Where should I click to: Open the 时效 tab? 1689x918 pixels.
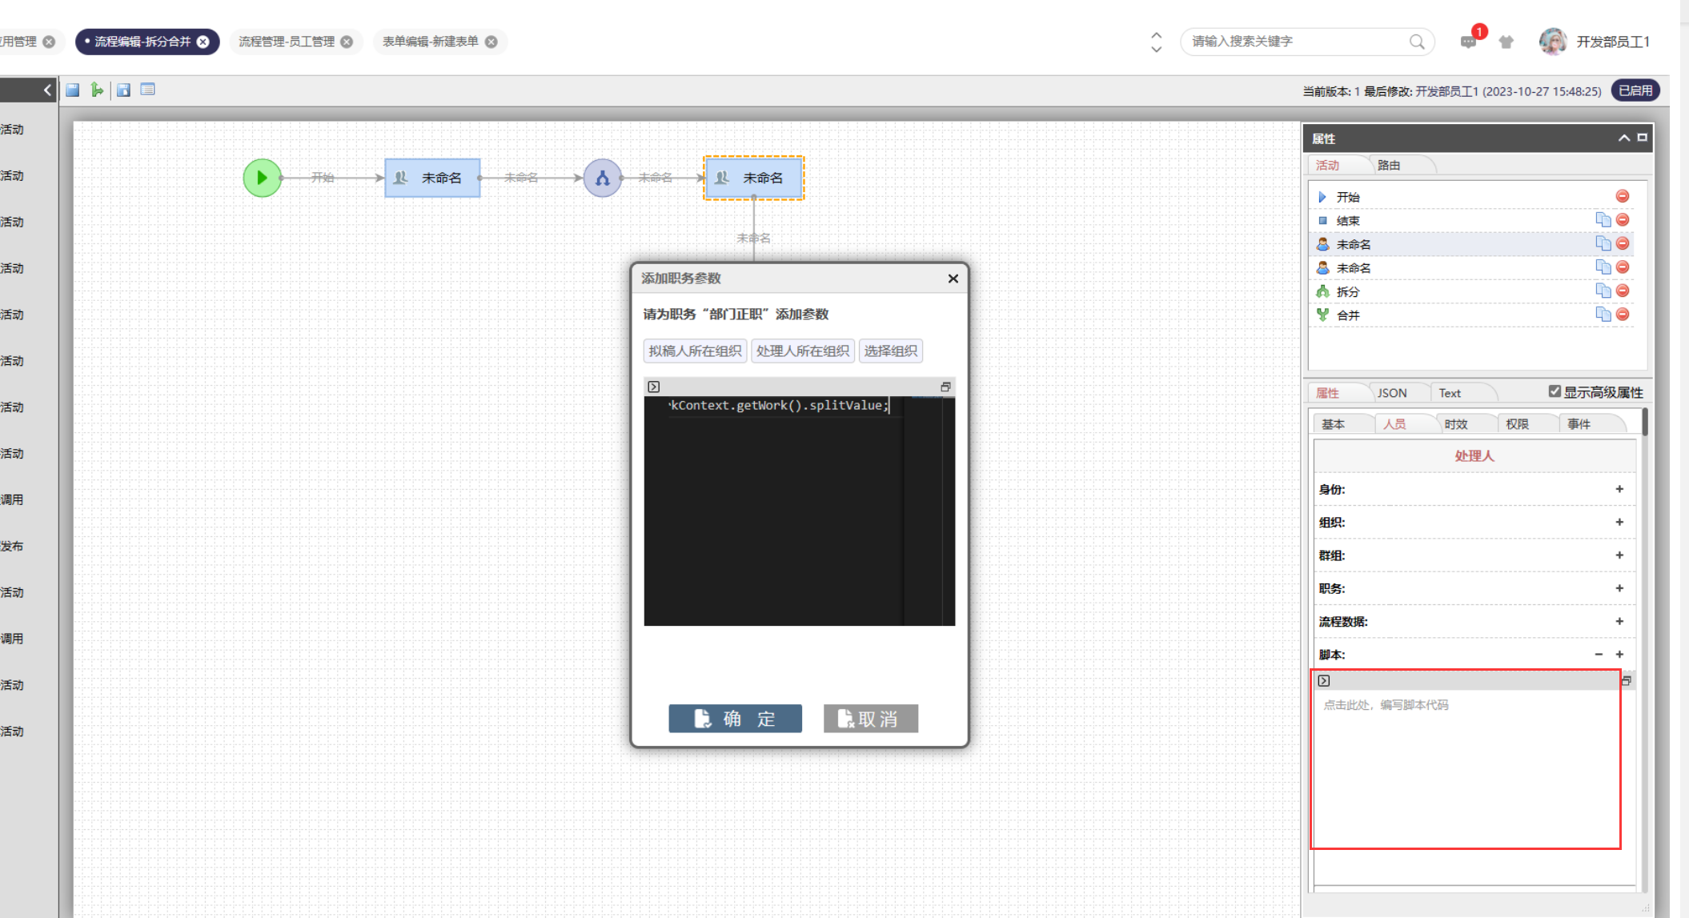(1456, 424)
